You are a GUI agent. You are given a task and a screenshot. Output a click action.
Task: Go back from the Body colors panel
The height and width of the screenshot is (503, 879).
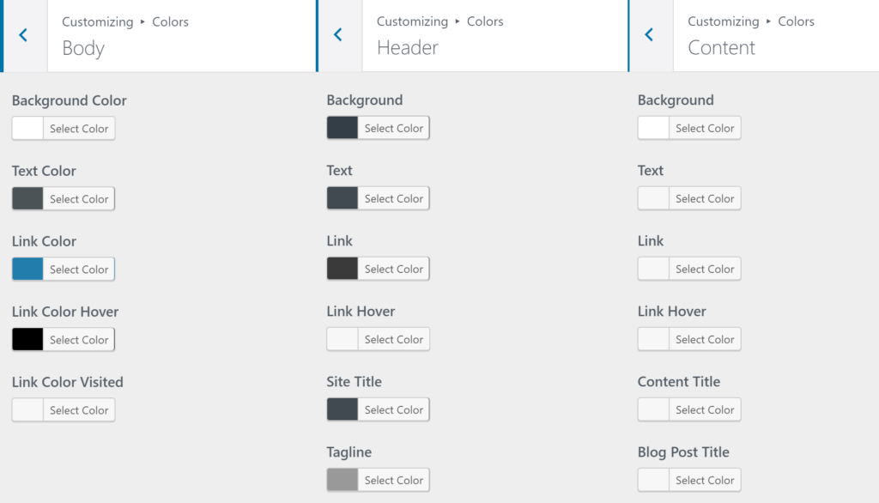23,35
